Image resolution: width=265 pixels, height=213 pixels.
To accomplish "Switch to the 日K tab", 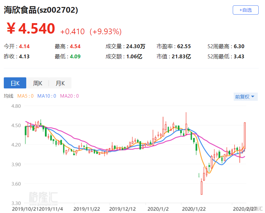I will [x=15, y=83].
